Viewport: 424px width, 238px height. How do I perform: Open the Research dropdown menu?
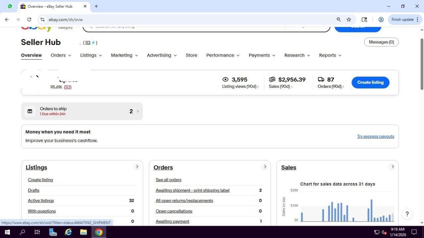[296, 55]
